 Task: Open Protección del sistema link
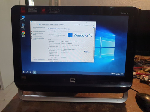click(37, 36)
